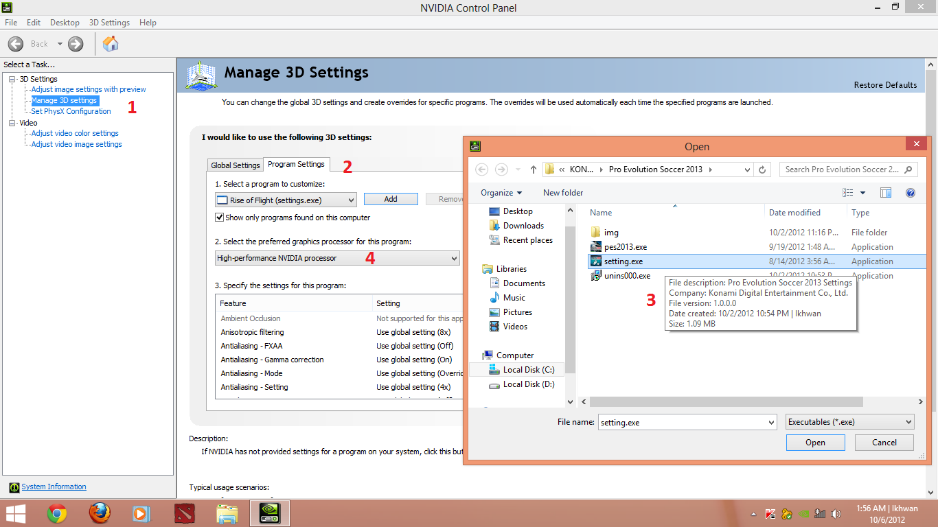Screen dimensions: 938x527
Task: Click the refresh icon beside address bar
Action: [762, 169]
